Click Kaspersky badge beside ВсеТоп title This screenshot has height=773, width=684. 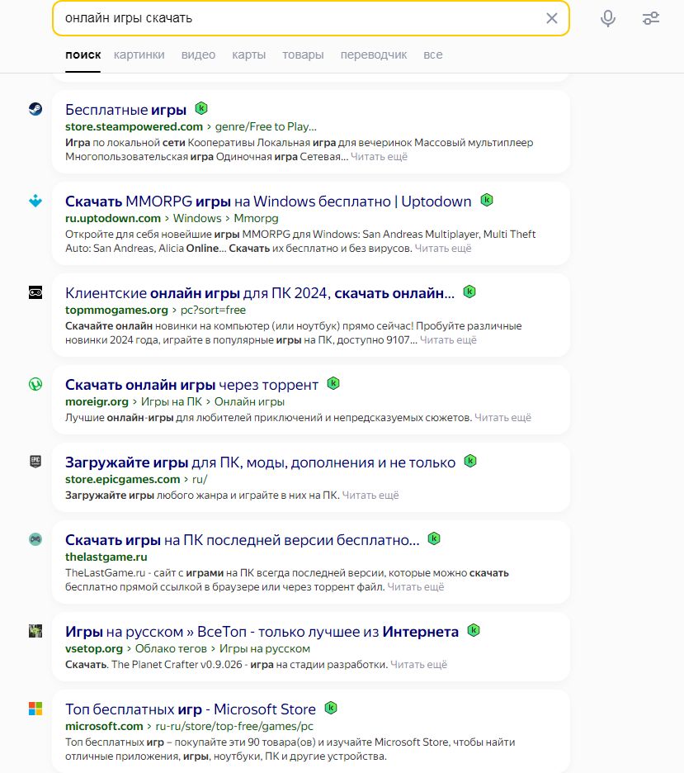click(x=474, y=630)
